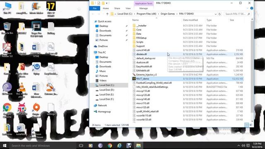The image size is (265, 149).
Task: Go up one folder level
Action: click(x=107, y=14)
